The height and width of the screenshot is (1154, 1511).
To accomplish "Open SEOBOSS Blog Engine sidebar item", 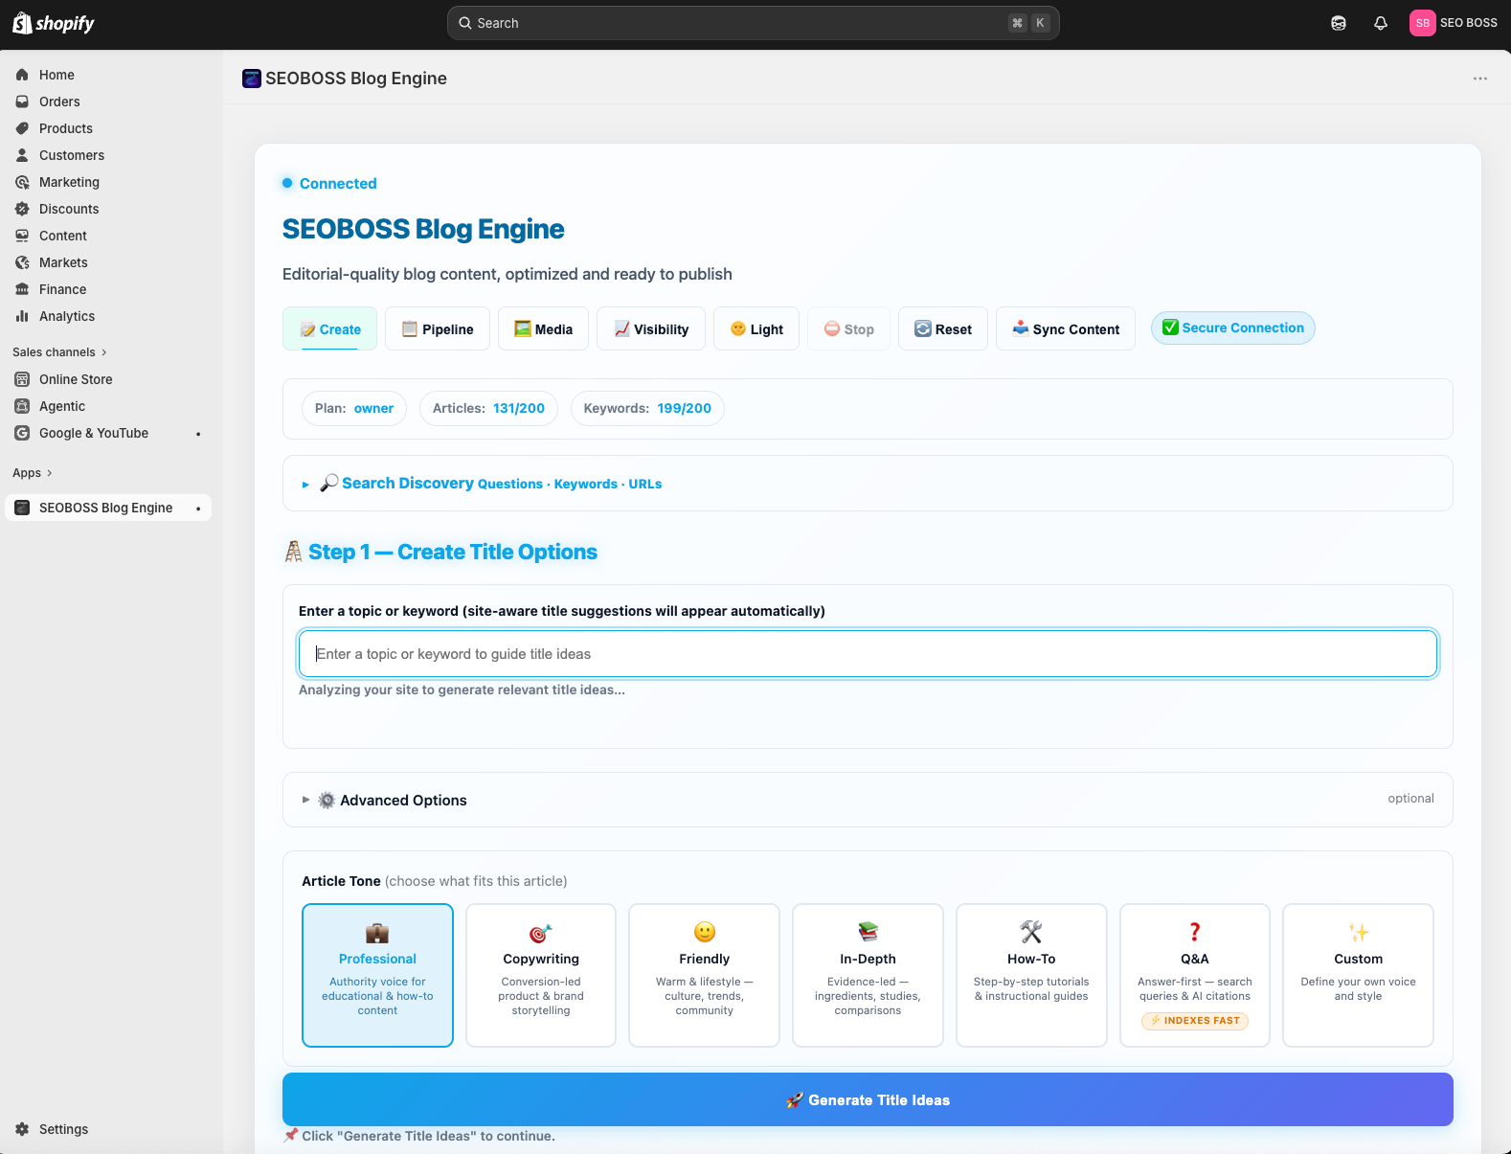I will pos(108,508).
